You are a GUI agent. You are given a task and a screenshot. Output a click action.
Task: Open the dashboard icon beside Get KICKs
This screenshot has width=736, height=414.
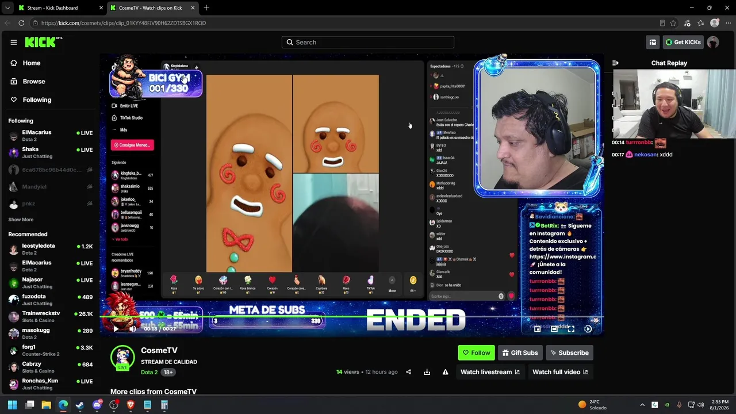[x=653, y=42]
